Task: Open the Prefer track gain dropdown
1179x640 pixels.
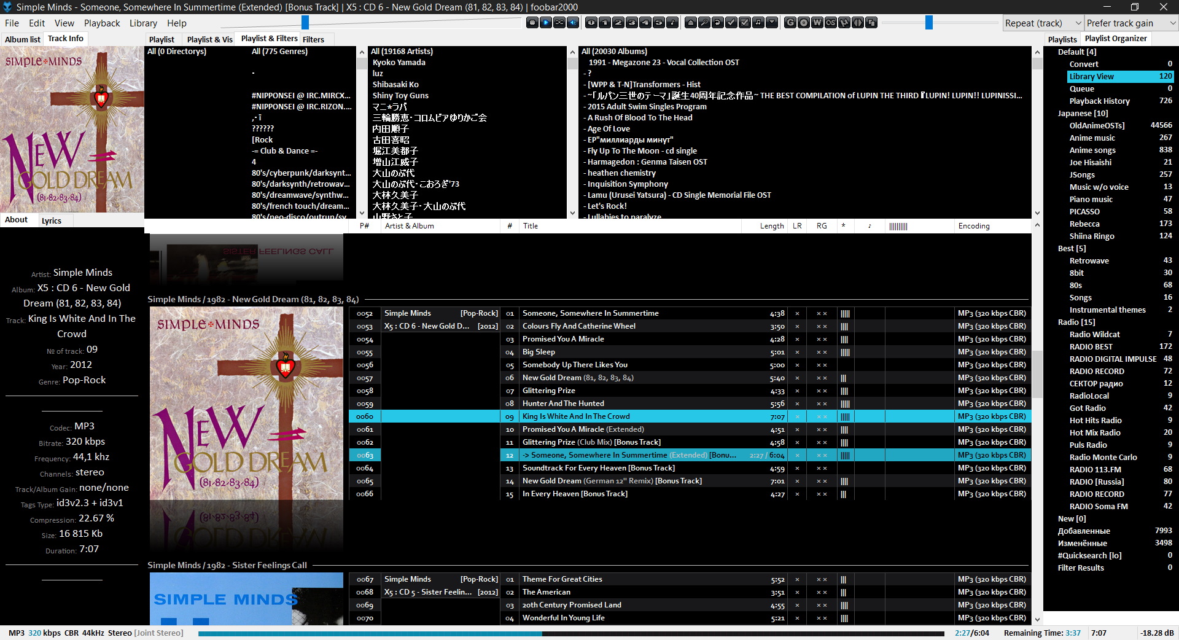Action: (1130, 23)
